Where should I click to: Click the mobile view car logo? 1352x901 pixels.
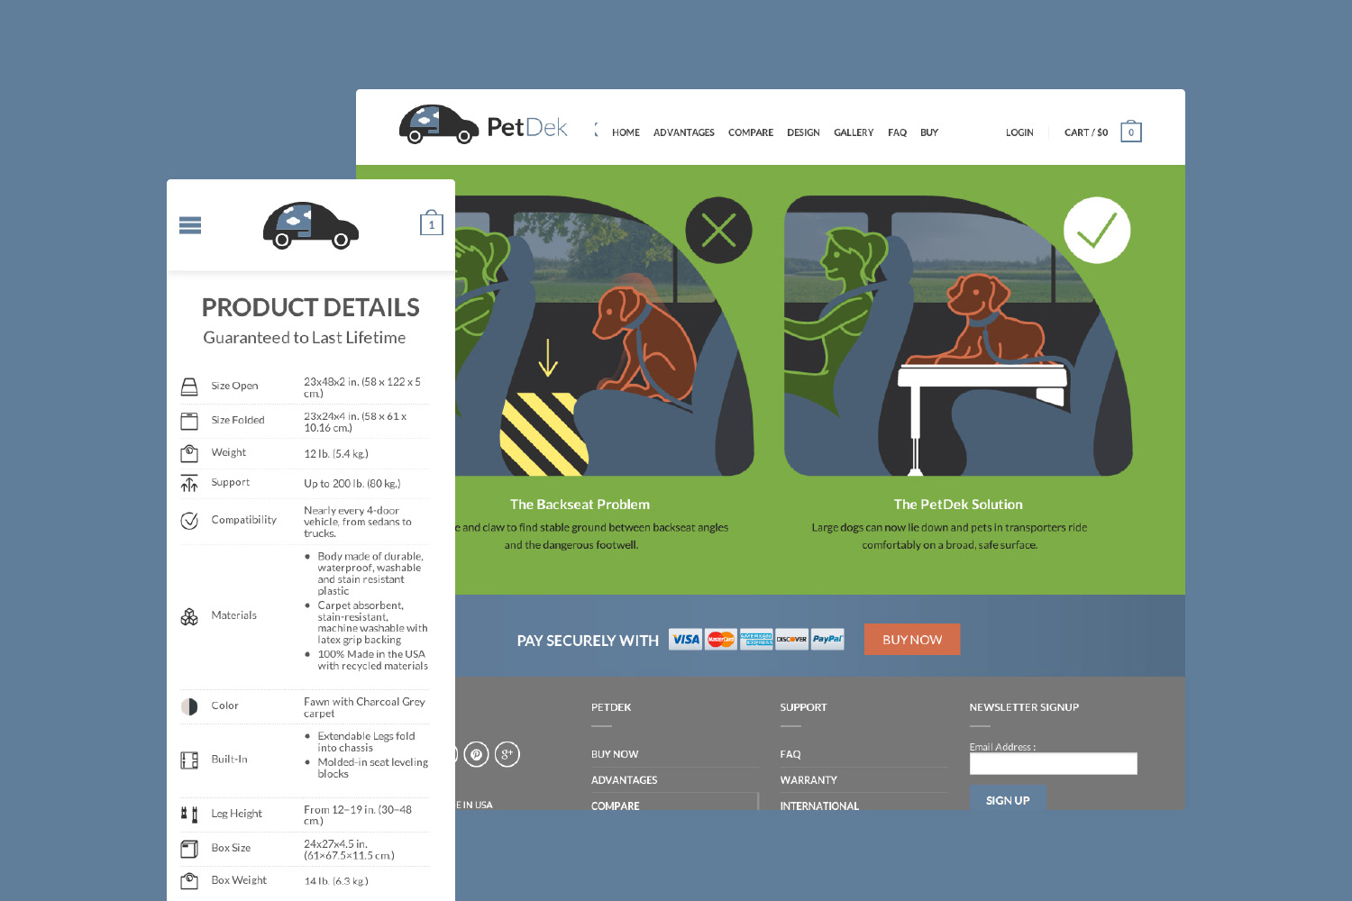[x=311, y=225]
